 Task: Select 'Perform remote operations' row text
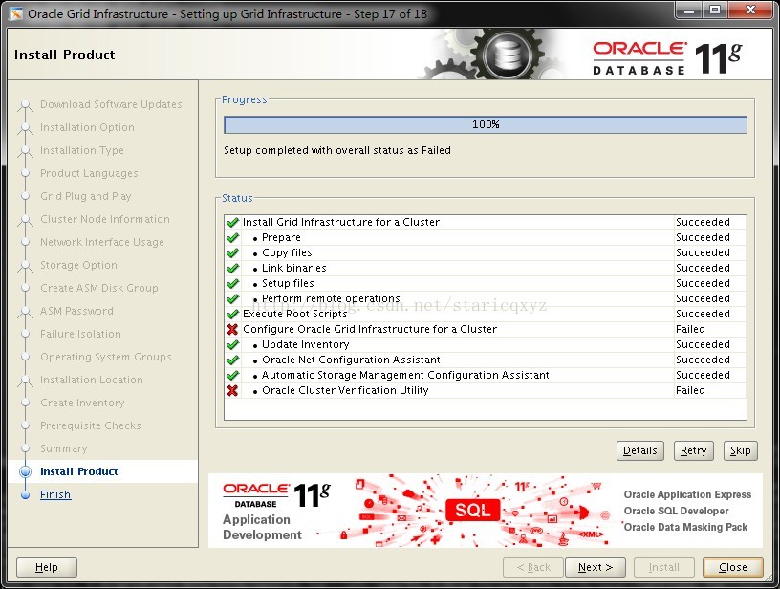(331, 299)
